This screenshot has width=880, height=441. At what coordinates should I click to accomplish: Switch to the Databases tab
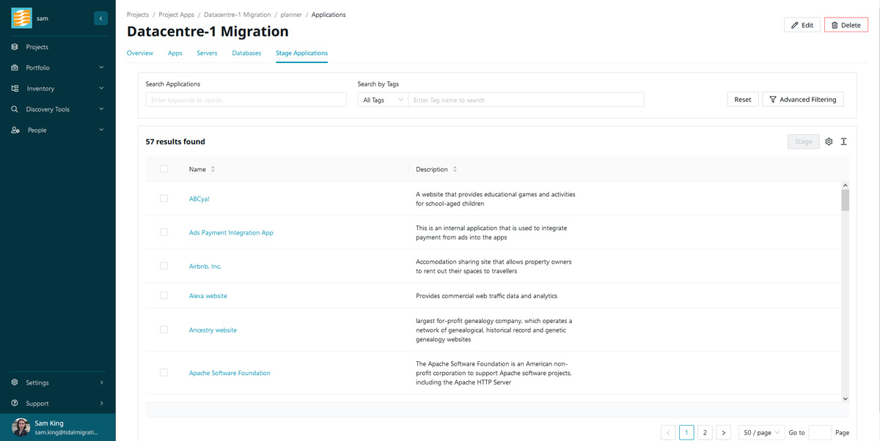click(246, 53)
